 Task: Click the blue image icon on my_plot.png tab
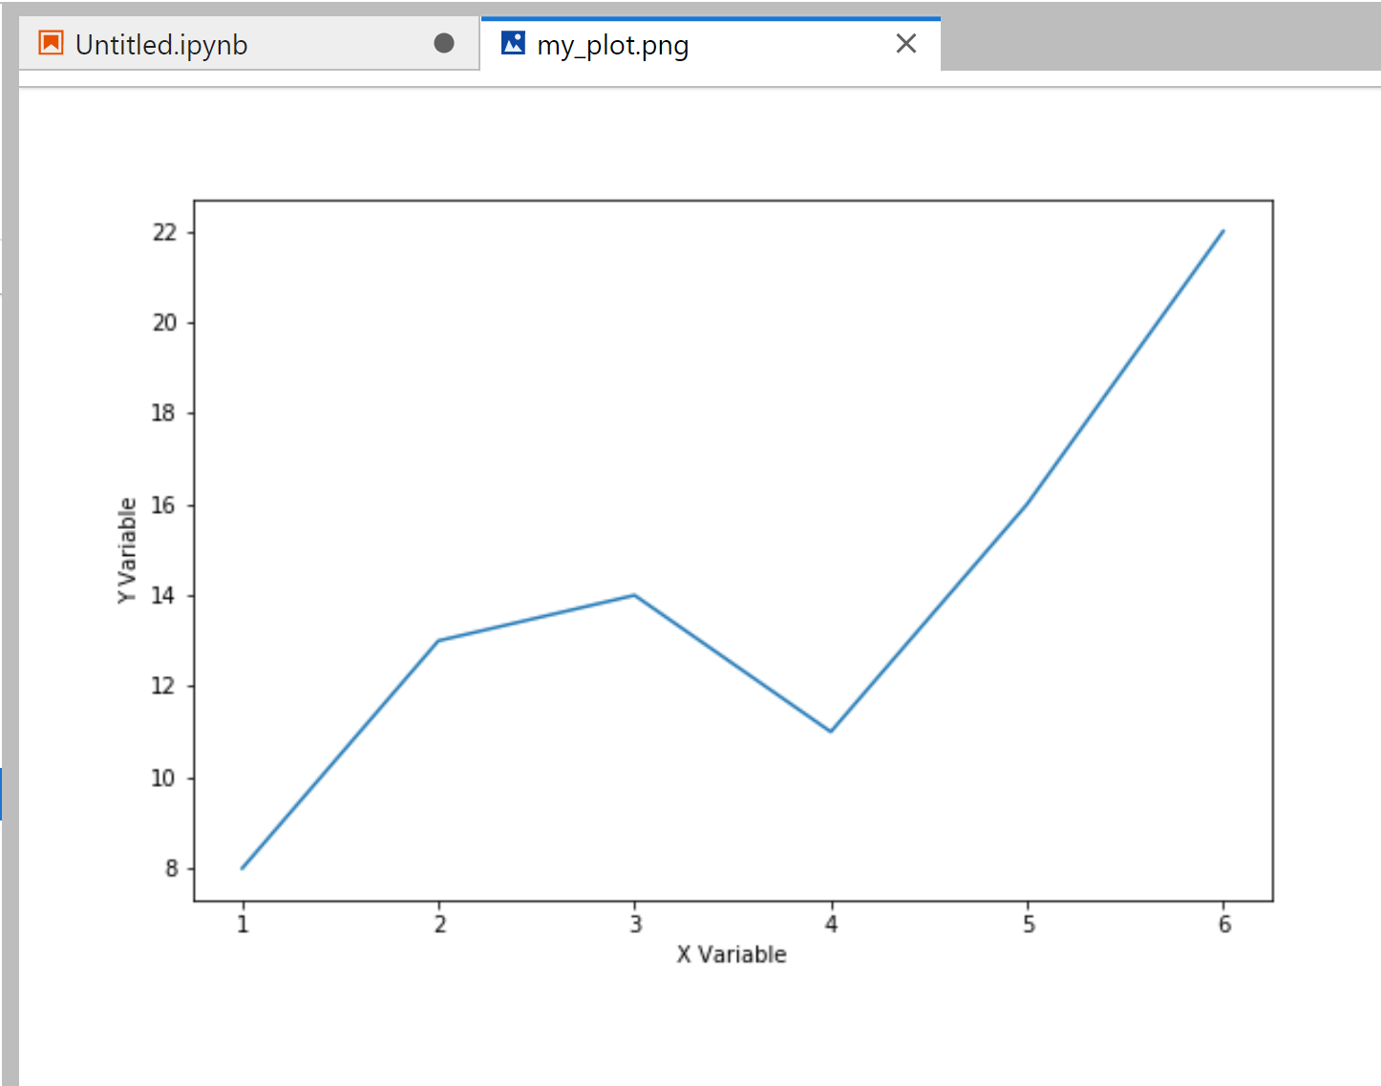click(513, 43)
